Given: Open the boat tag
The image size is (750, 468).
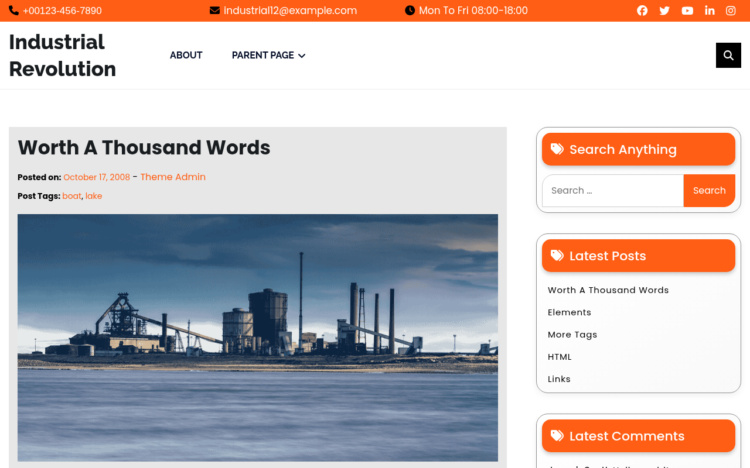Looking at the screenshot, I should (x=72, y=196).
